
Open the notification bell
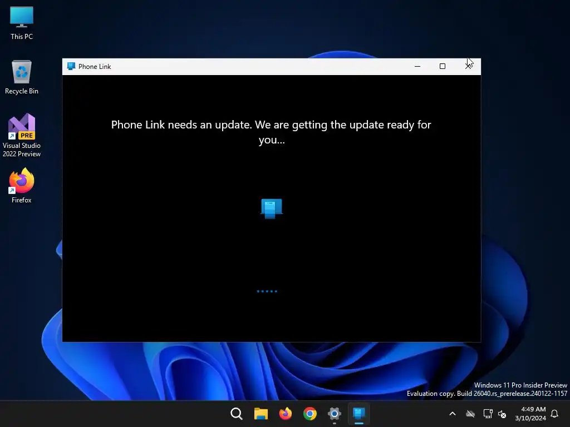click(555, 414)
